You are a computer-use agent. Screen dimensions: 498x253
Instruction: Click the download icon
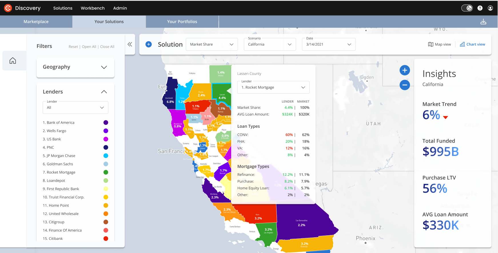[483, 22]
